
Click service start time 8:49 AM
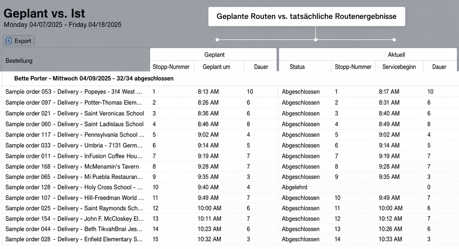click(x=389, y=124)
